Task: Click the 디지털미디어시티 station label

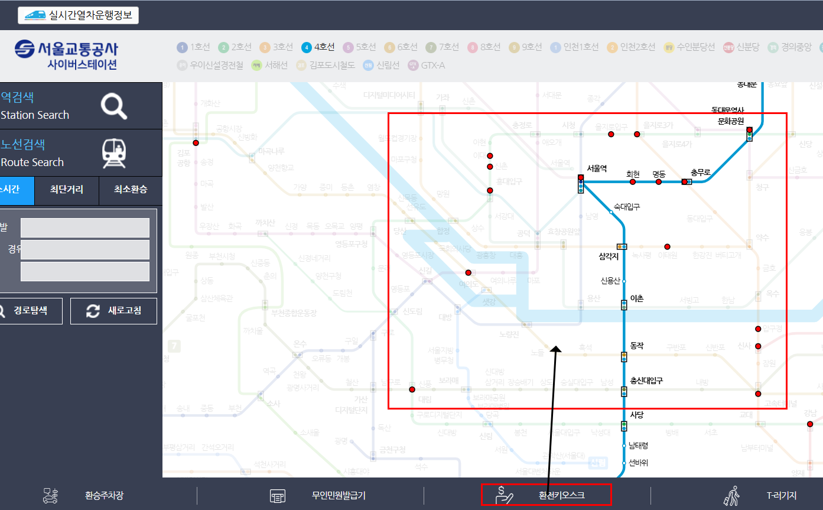Action: point(389,95)
